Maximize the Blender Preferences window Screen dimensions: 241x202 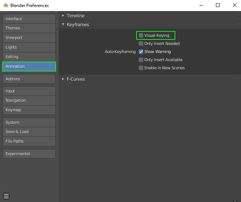click(218, 6)
